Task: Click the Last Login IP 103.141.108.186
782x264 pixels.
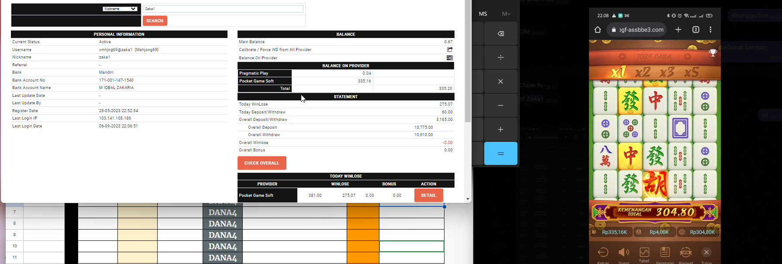Action: click(115, 118)
